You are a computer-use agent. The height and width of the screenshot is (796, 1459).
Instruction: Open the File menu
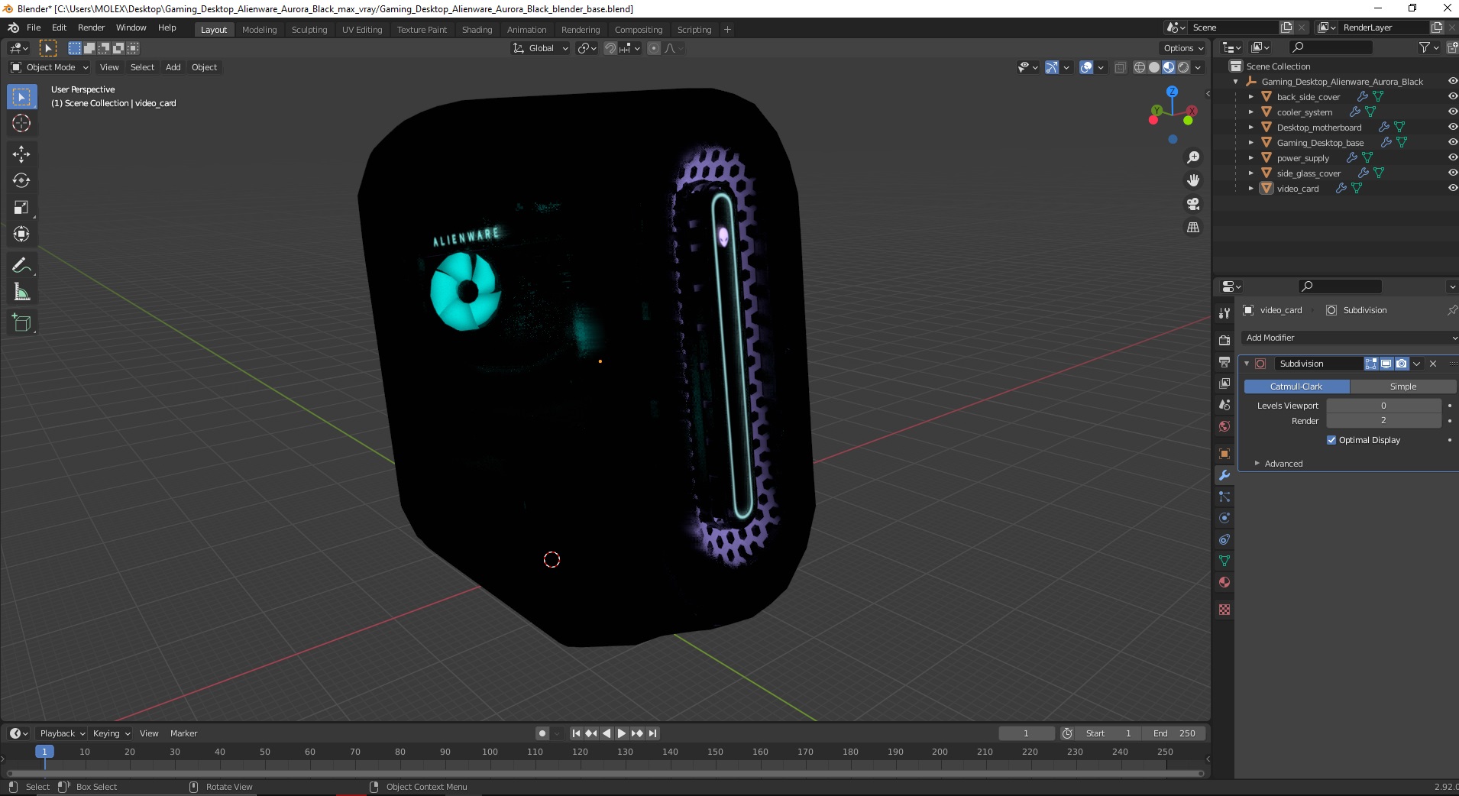34,28
